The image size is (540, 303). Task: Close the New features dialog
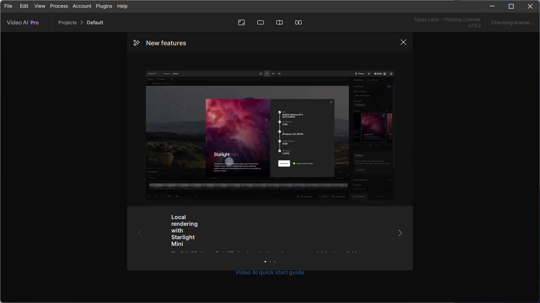click(x=403, y=42)
